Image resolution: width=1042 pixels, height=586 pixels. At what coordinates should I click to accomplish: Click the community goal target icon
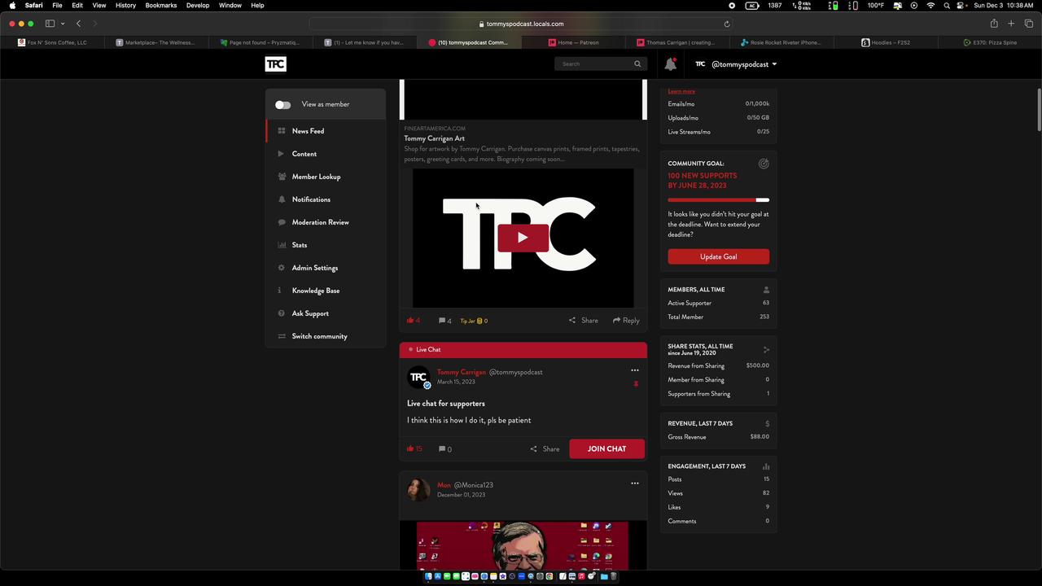[764, 164]
